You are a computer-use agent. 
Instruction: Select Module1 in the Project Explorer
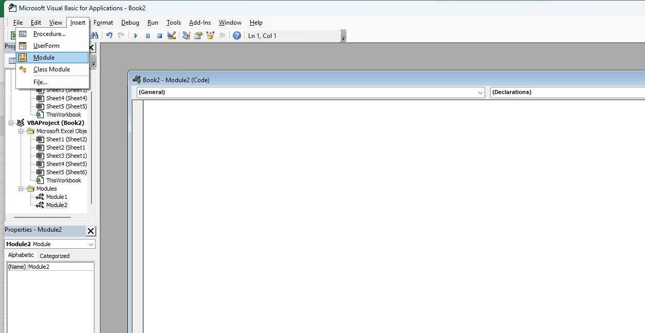(57, 197)
